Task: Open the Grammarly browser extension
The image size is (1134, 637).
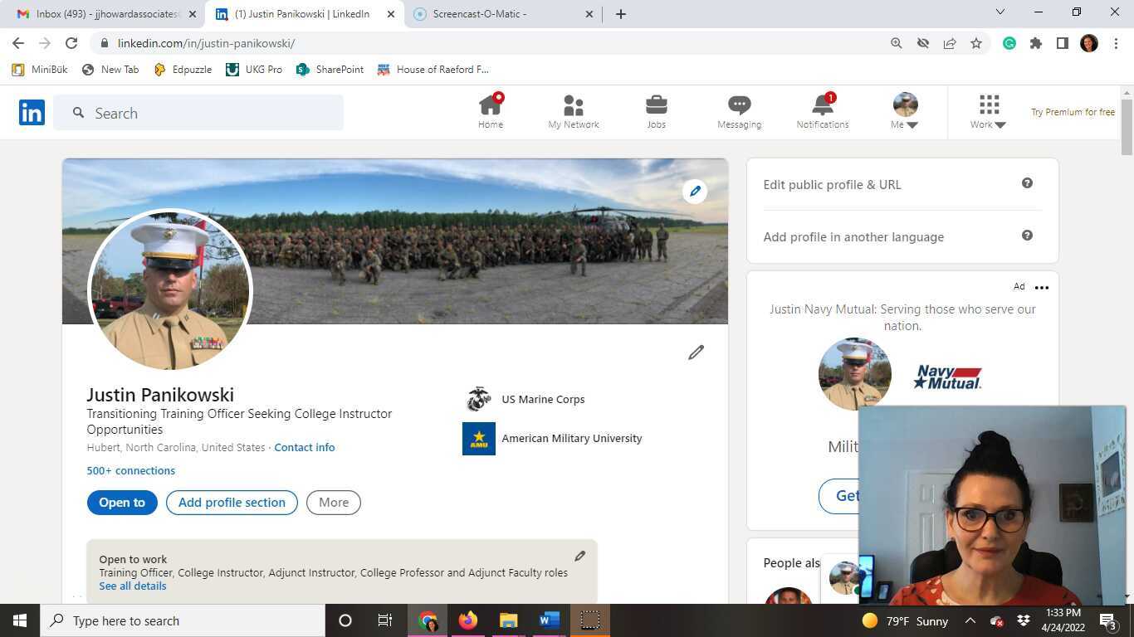Action: [x=1009, y=42]
